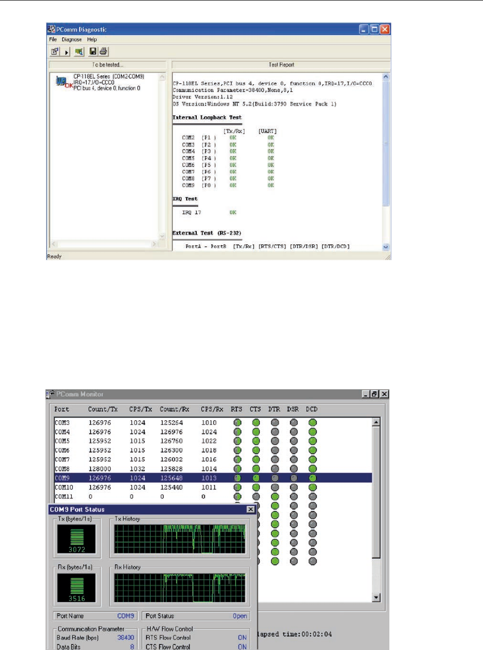Open the File menu
The height and width of the screenshot is (650, 483).
tap(53, 39)
